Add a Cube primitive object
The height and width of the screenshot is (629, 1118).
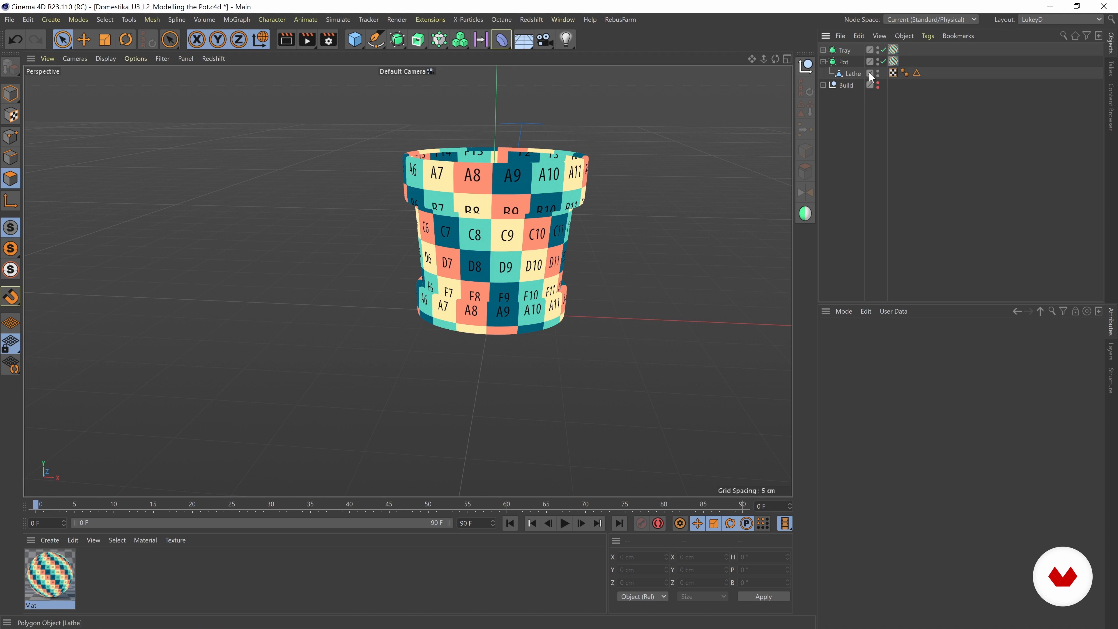point(355,40)
